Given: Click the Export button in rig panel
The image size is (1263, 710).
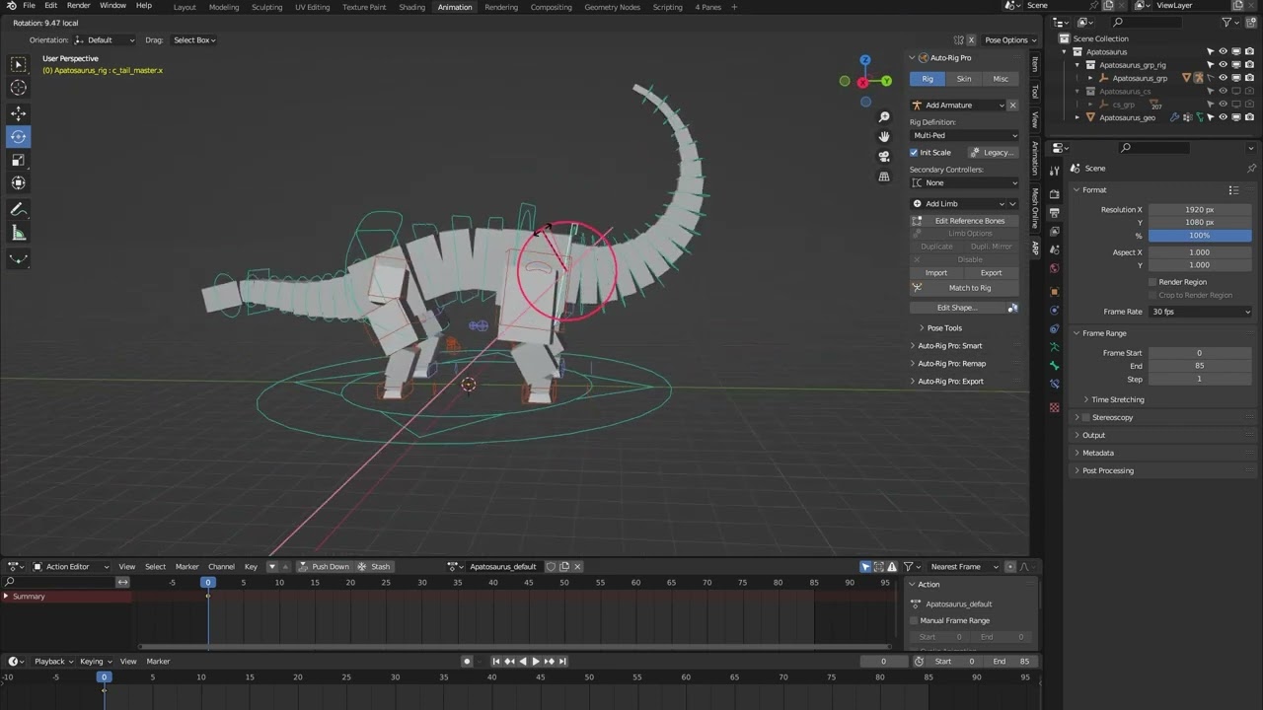Looking at the screenshot, I should [991, 273].
